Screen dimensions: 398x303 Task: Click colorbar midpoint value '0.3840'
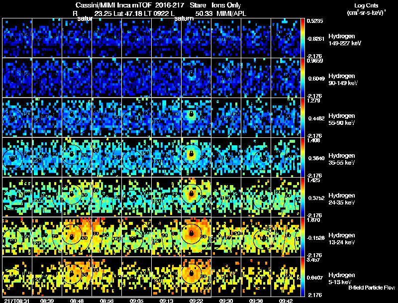coord(316,158)
